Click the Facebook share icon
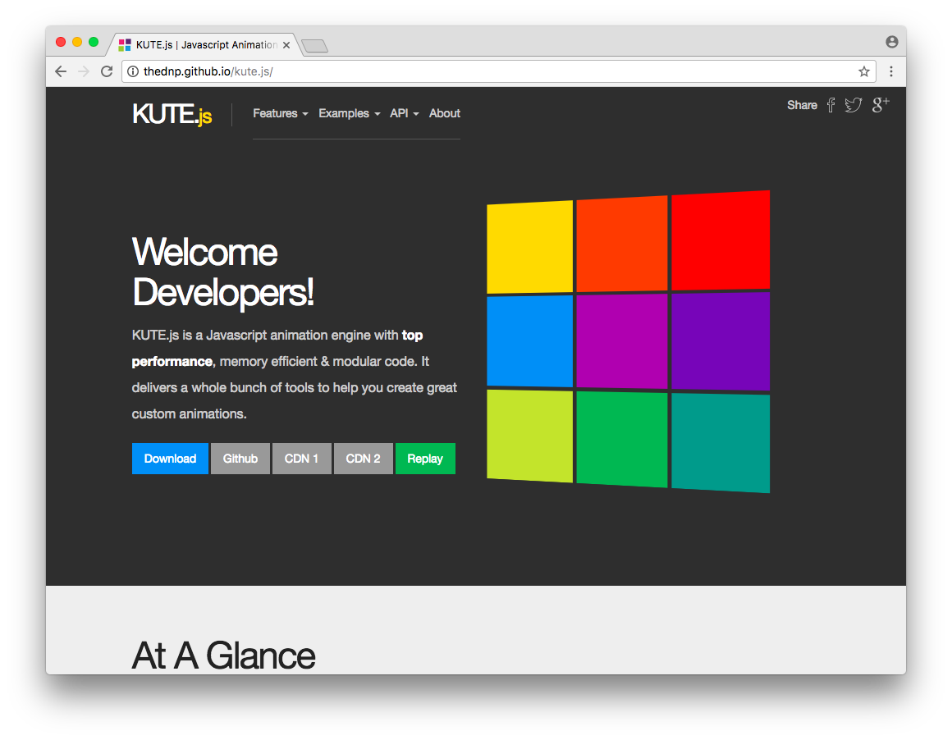Viewport: 952px width, 740px height. [x=831, y=105]
